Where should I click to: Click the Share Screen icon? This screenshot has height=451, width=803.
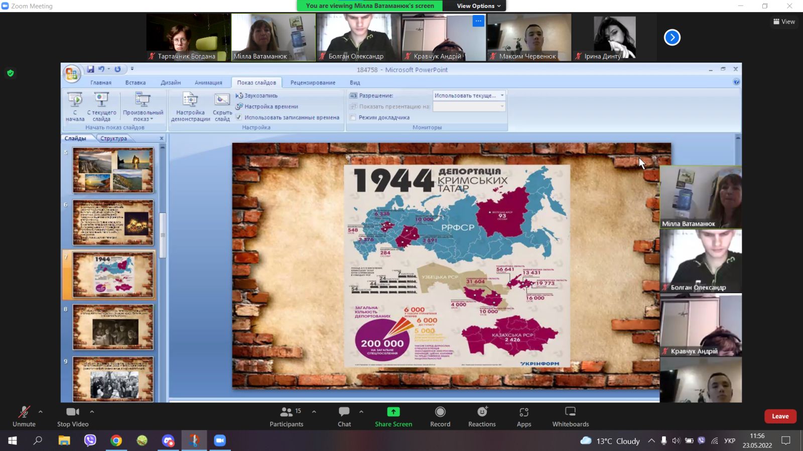[393, 412]
